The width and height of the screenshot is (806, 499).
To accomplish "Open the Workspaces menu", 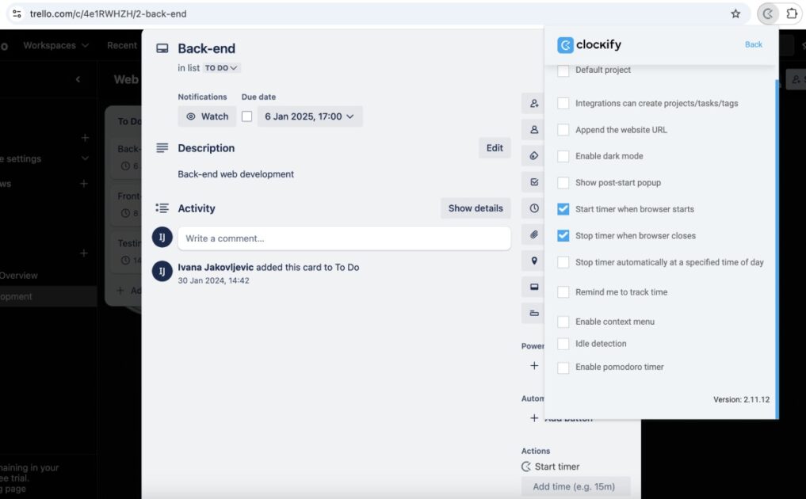I will tap(49, 45).
